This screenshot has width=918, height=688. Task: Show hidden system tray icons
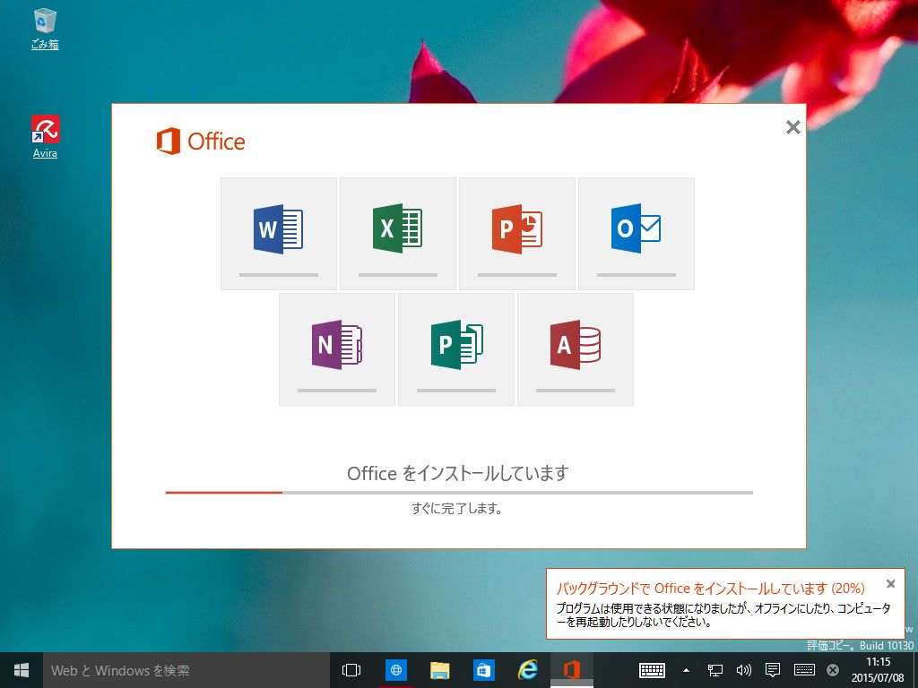point(686,670)
